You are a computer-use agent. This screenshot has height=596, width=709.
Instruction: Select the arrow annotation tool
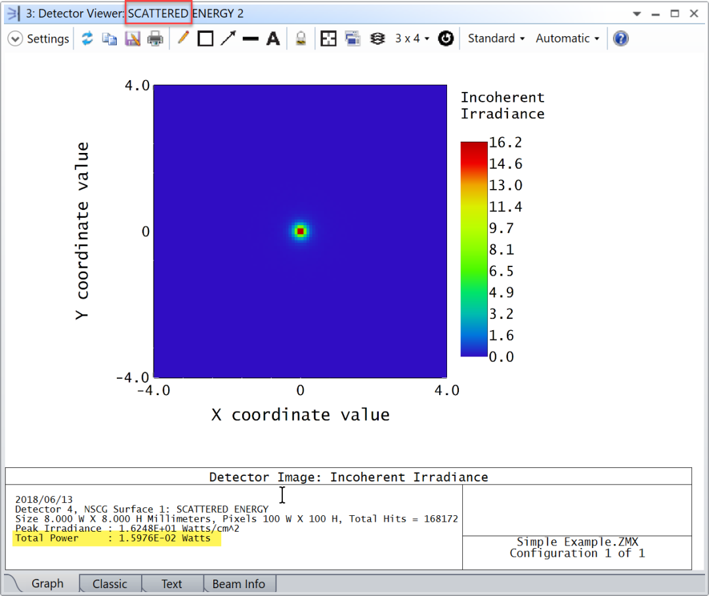[x=228, y=38]
